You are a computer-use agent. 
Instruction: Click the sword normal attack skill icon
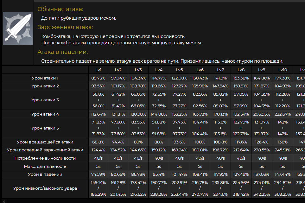tap(18, 29)
